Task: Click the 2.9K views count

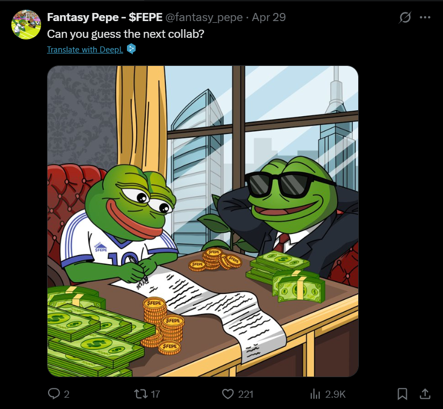Action: pos(335,394)
